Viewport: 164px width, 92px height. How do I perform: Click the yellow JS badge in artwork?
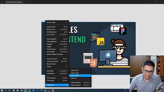[x=100, y=41]
